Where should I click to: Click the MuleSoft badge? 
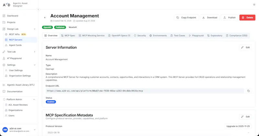[x=73, y=27]
